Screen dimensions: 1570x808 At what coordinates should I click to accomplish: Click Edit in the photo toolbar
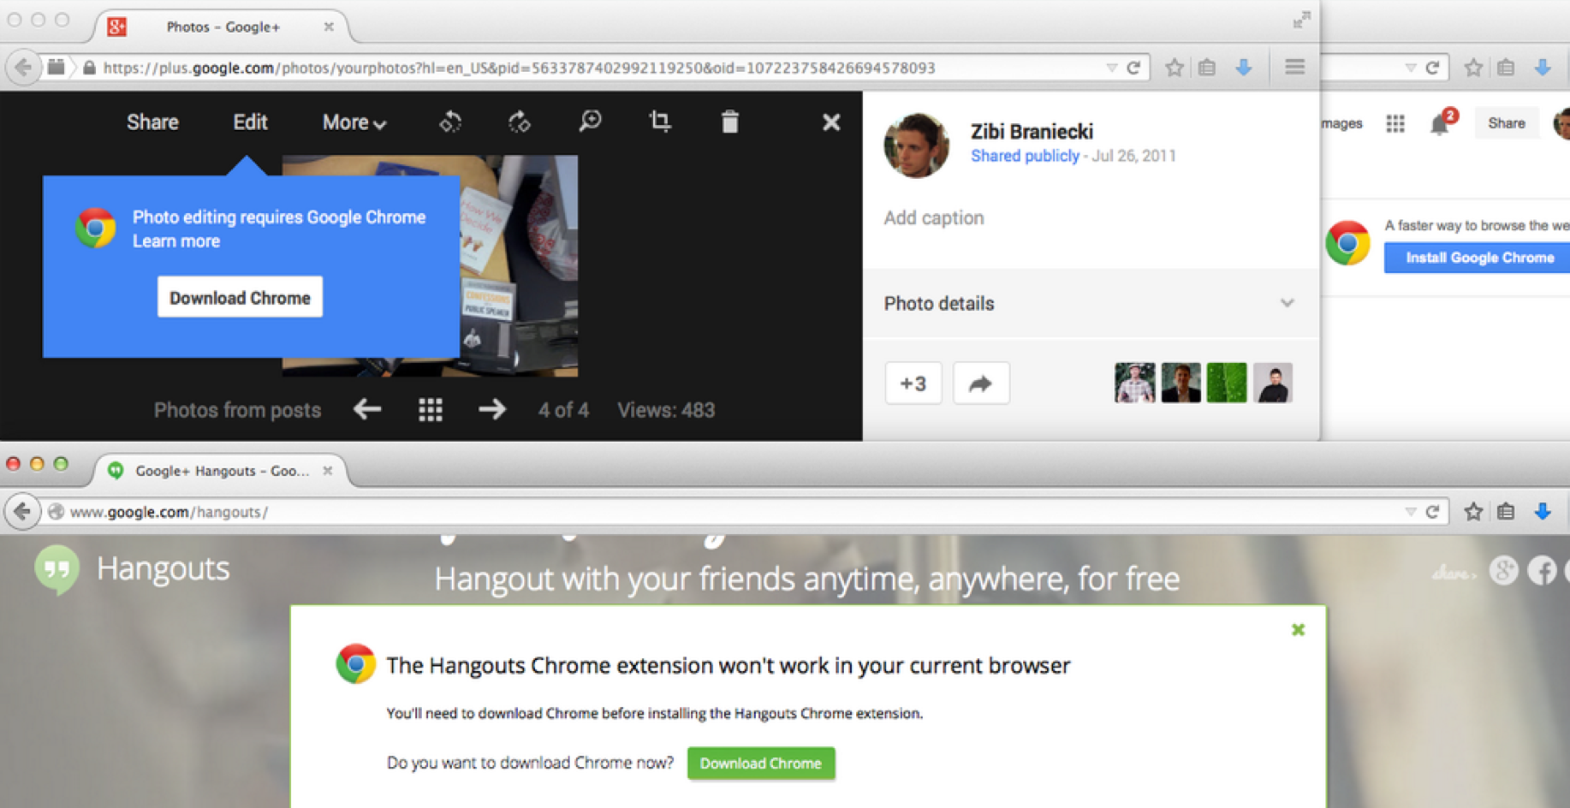coord(250,122)
